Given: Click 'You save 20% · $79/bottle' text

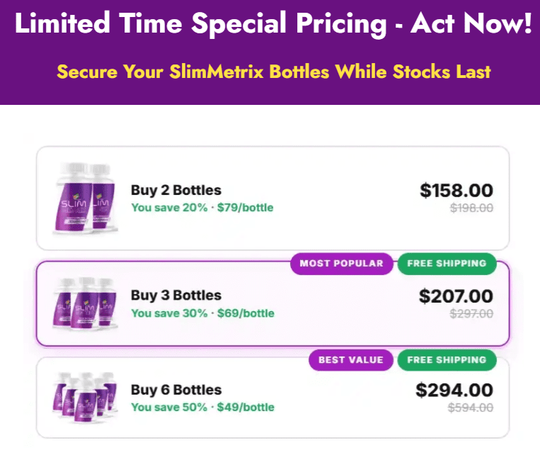Looking at the screenshot, I should [202, 208].
